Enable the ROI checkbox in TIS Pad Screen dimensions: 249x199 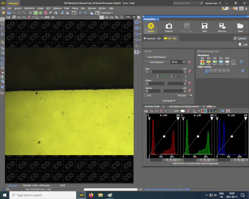[145, 95]
